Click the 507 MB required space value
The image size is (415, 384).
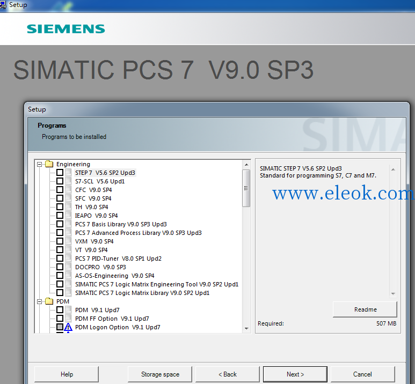tap(386, 323)
